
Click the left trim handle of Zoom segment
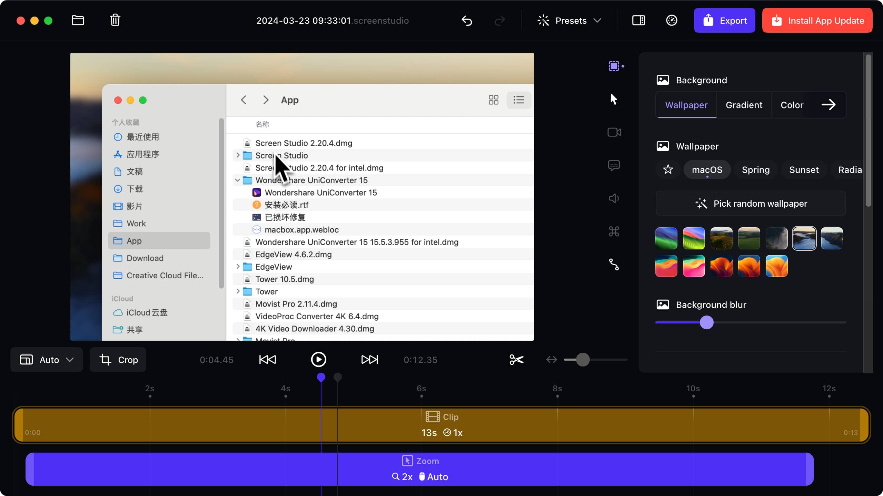(x=30, y=469)
